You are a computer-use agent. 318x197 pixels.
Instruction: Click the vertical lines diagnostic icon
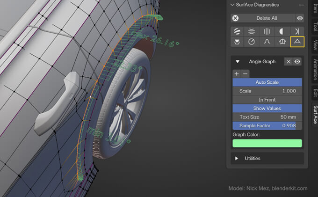(x=267, y=31)
